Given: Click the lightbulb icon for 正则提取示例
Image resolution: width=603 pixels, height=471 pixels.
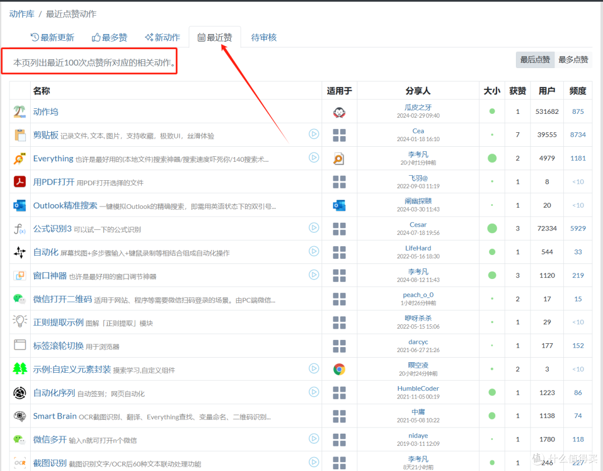Looking at the screenshot, I should (x=20, y=321).
